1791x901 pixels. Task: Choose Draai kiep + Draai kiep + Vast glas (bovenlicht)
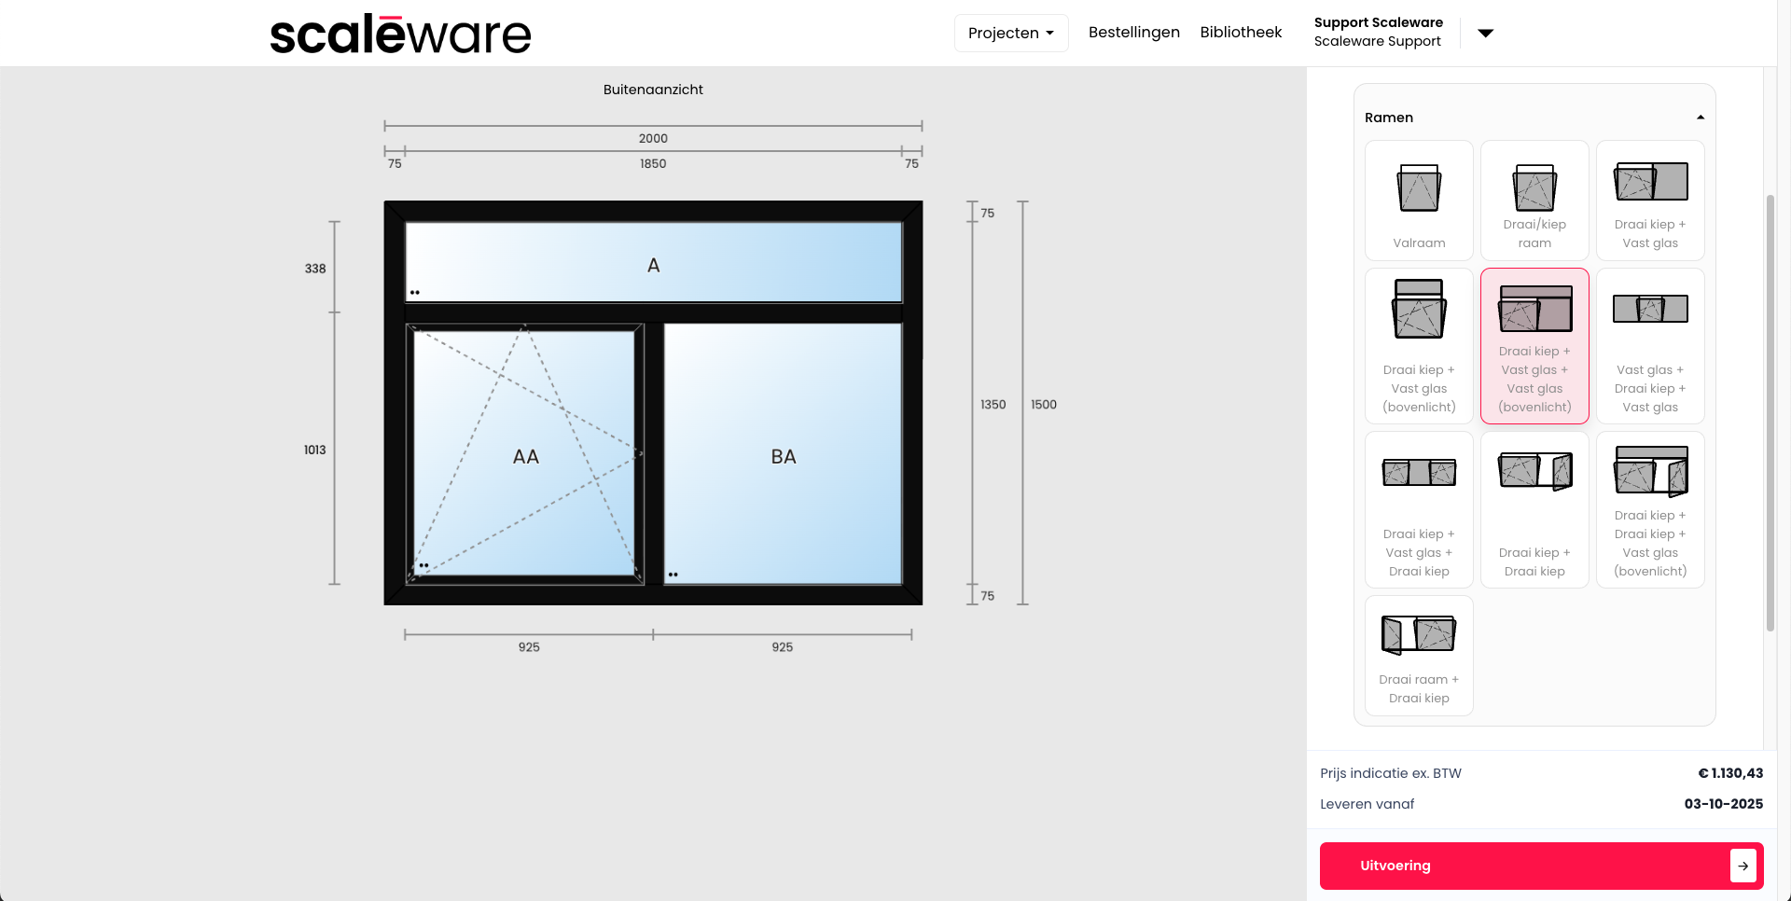pyautogui.click(x=1650, y=509)
